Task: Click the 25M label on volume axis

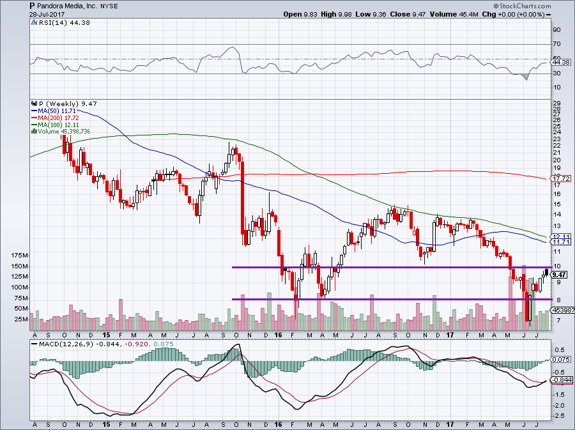Action: 22,319
